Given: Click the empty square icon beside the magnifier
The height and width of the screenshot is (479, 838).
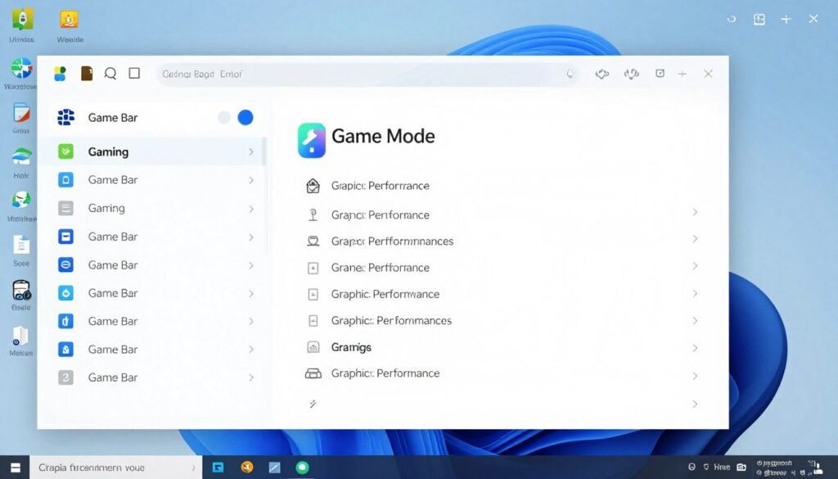Looking at the screenshot, I should 134,73.
